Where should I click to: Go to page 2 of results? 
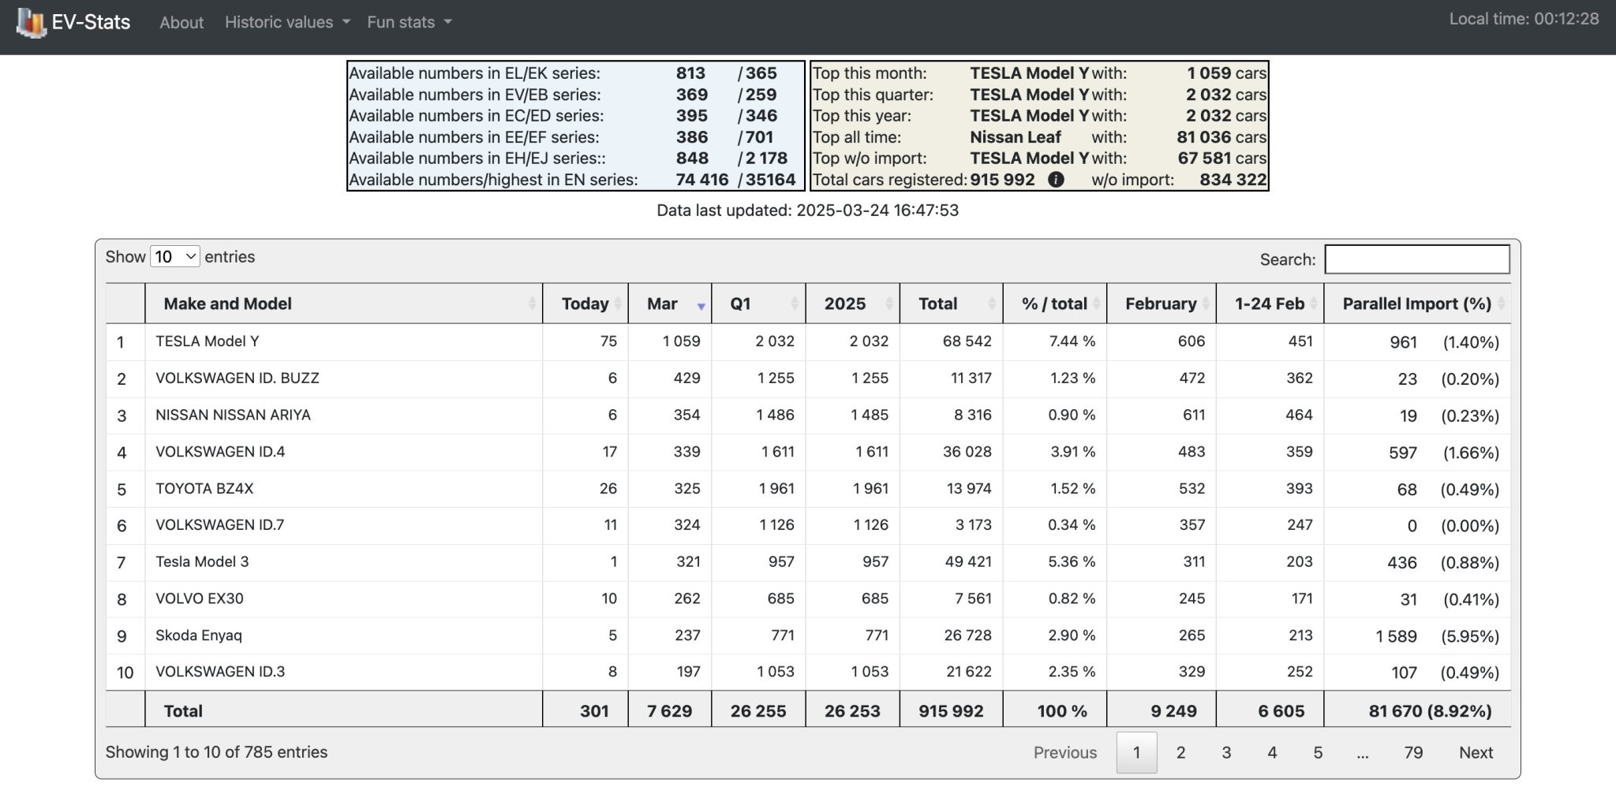click(x=1180, y=753)
